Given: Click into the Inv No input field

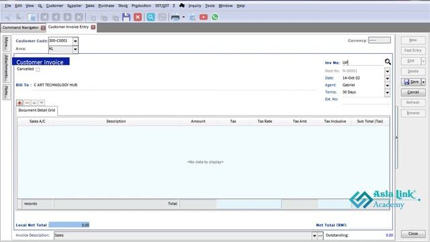Looking at the screenshot, I should [363, 63].
